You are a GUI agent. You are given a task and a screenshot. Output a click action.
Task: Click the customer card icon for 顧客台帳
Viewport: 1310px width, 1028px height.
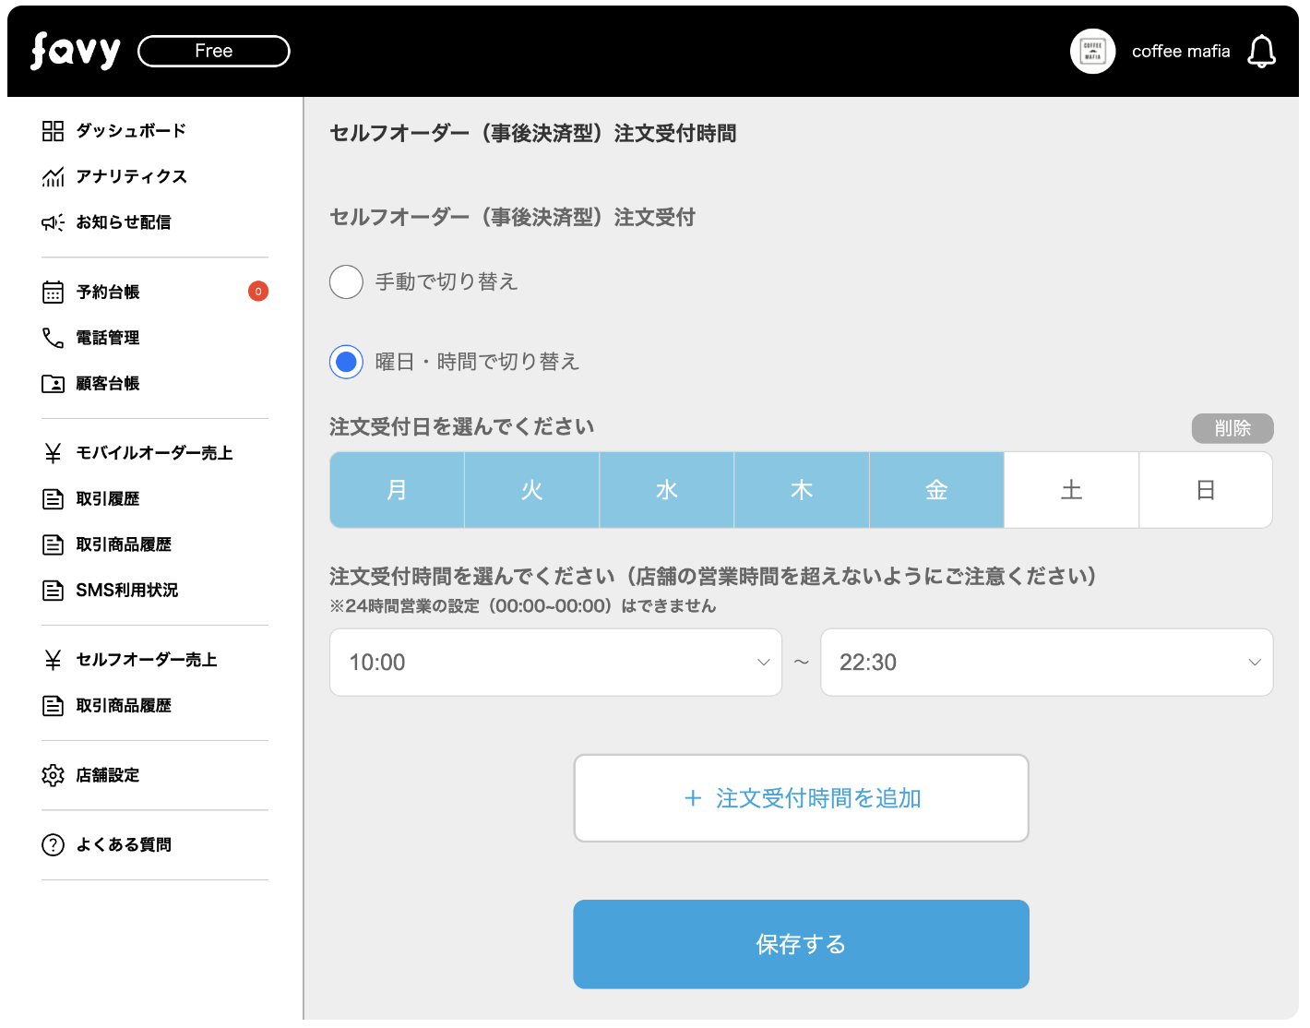tap(53, 384)
